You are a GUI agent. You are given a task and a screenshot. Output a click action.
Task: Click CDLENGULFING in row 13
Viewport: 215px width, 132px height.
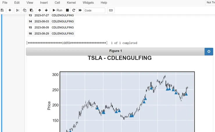pyautogui.click(x=63, y=15)
